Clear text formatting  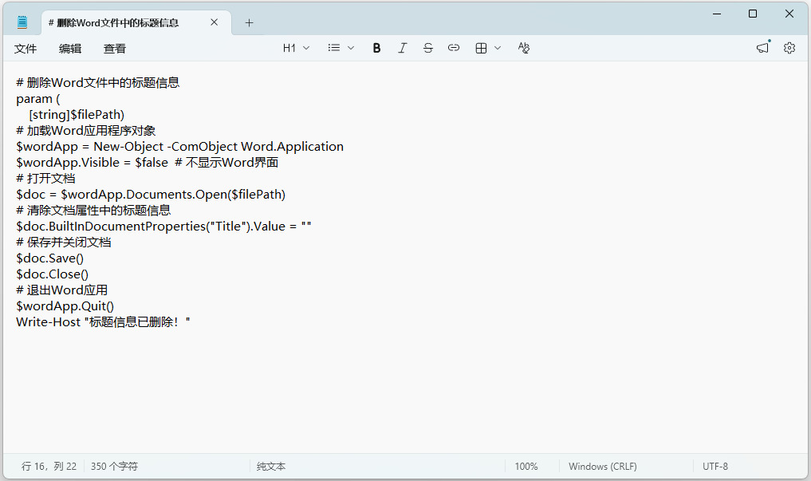tap(523, 48)
